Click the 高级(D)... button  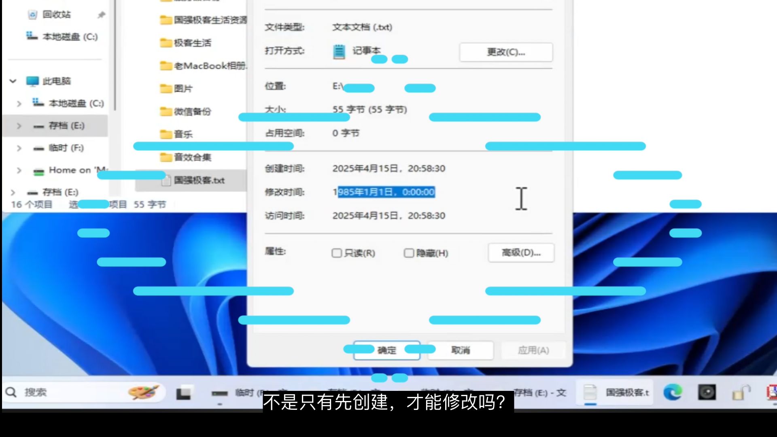[x=521, y=253]
